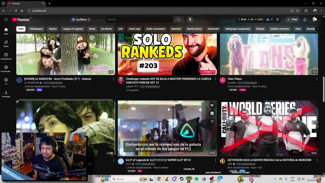Open the LE SSERAFIM channel link
The width and height of the screenshot is (325, 183).
tap(31, 83)
